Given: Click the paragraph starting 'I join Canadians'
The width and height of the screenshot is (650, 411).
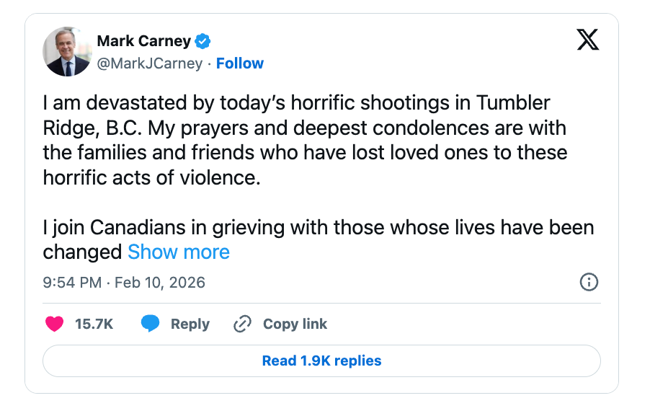Looking at the screenshot, I should pos(317,228).
